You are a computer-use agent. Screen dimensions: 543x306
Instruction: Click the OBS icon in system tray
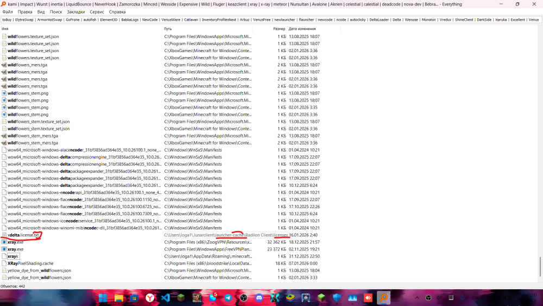tap(428, 298)
